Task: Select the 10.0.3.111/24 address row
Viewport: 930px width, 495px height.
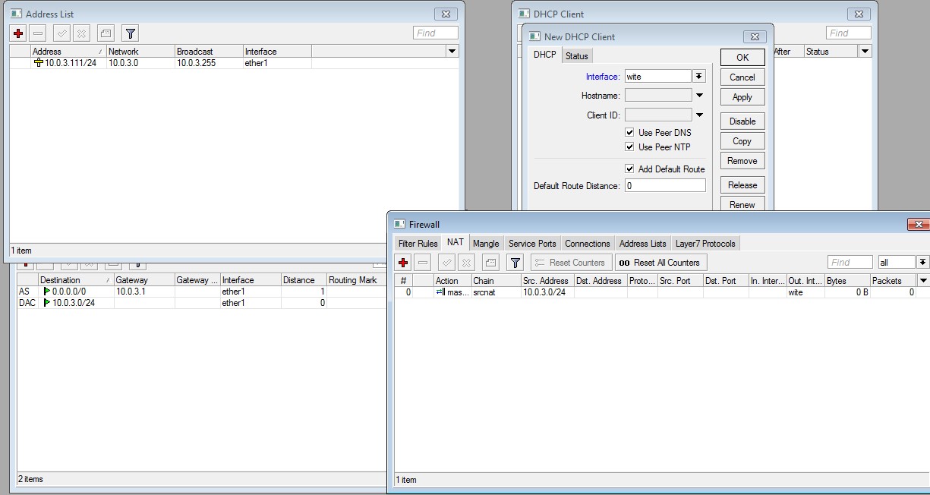Action: coord(234,63)
